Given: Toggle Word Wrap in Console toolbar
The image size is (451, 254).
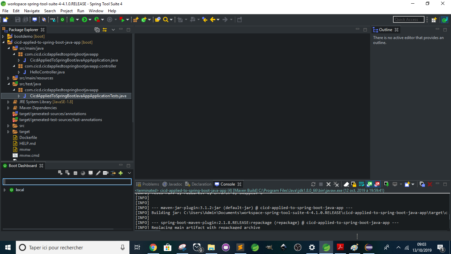Looking at the screenshot, I should click(362, 184).
